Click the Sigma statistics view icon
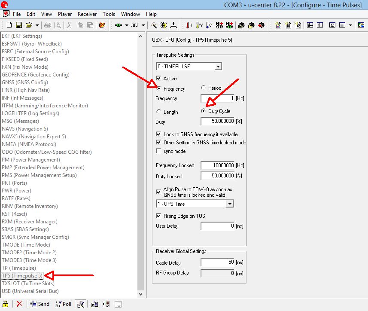Viewport: 368px width, 311px height. (332, 25)
